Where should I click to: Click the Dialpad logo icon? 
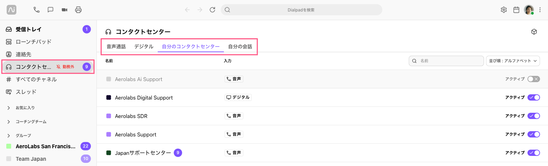[11, 10]
